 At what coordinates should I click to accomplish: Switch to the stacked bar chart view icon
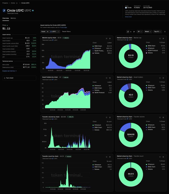coord(128,32)
